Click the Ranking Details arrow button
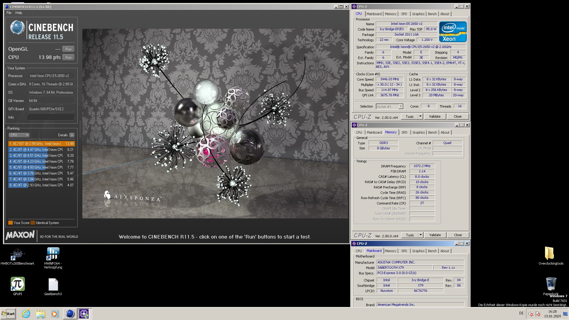The width and height of the screenshot is (569, 320). click(72, 135)
